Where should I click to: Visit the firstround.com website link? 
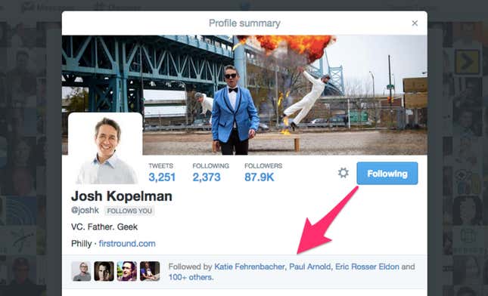point(127,243)
